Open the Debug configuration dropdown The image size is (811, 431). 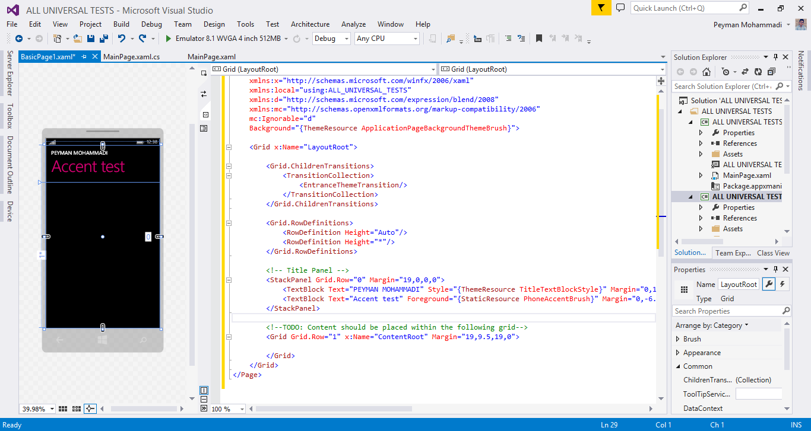(x=332, y=39)
